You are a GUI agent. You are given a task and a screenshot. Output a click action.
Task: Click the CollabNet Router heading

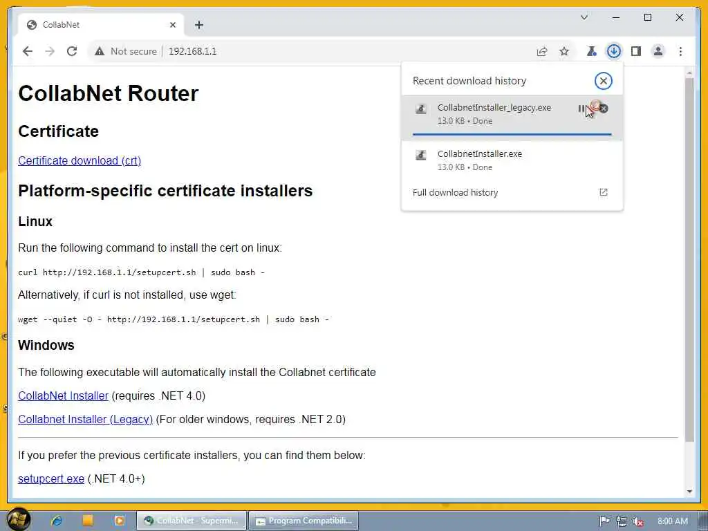pos(109,93)
